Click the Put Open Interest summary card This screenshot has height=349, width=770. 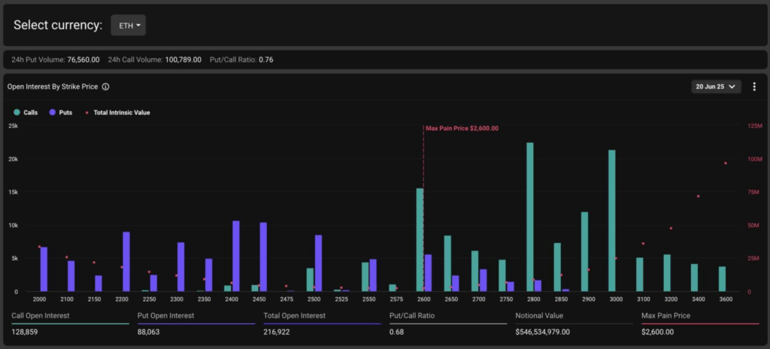click(x=196, y=323)
